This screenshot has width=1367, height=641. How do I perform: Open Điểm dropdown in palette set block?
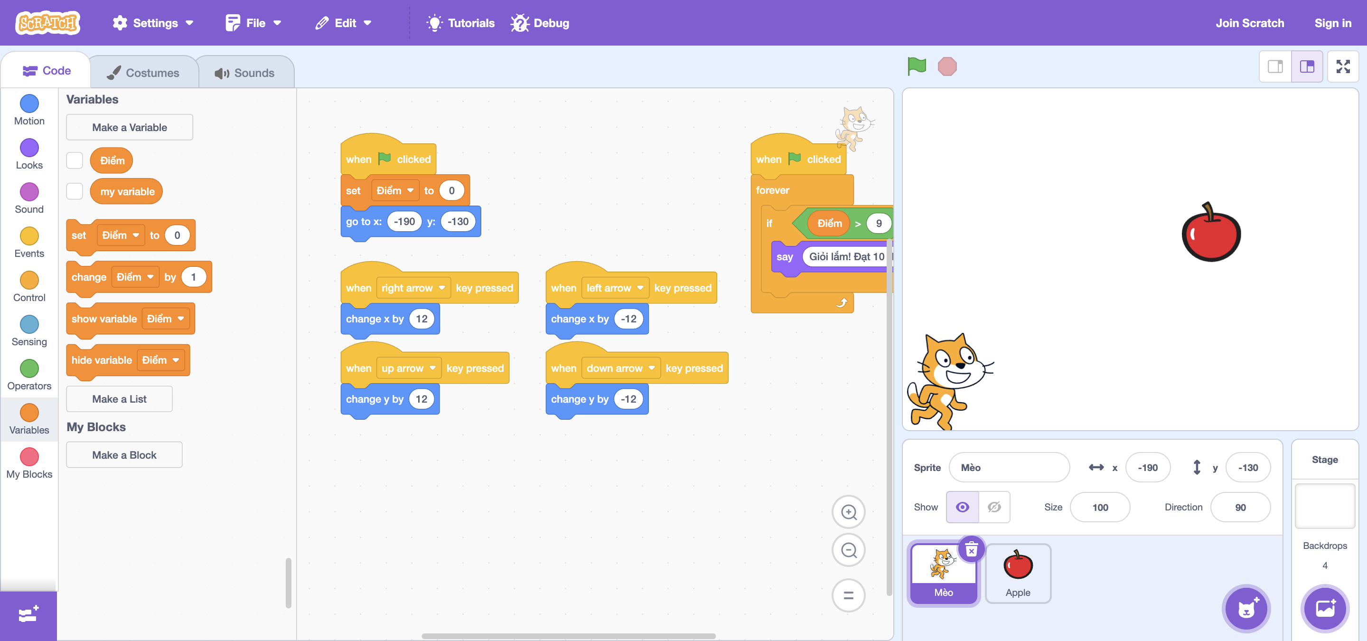point(121,235)
